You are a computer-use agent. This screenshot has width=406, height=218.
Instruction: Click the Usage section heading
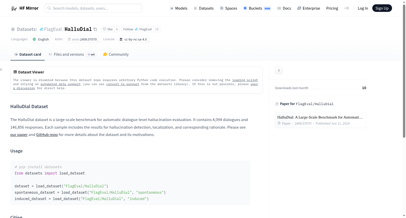[16, 151]
